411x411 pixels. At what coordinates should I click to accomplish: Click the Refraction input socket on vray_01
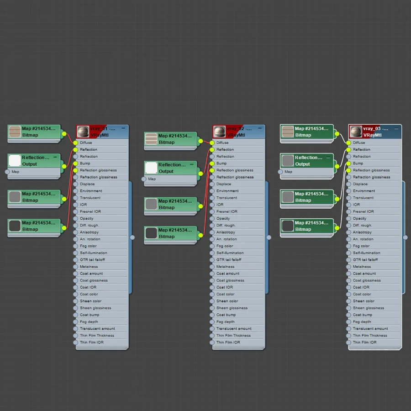(75, 157)
